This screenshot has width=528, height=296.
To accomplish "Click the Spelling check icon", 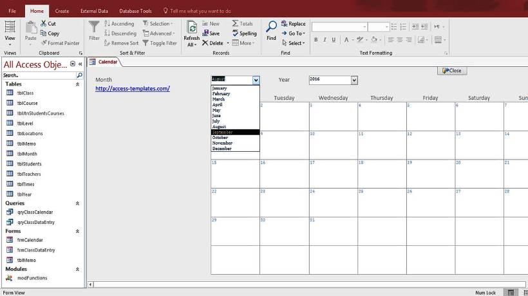I will point(235,33).
